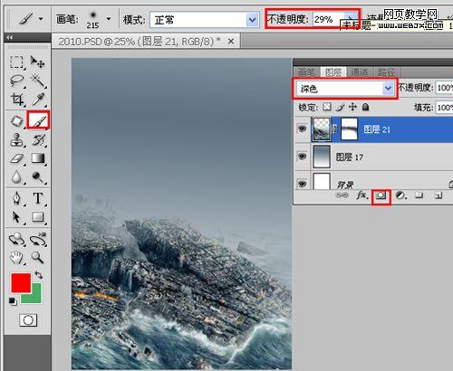Hide layer 图层 17
This screenshot has width=453, height=371.
[302, 157]
